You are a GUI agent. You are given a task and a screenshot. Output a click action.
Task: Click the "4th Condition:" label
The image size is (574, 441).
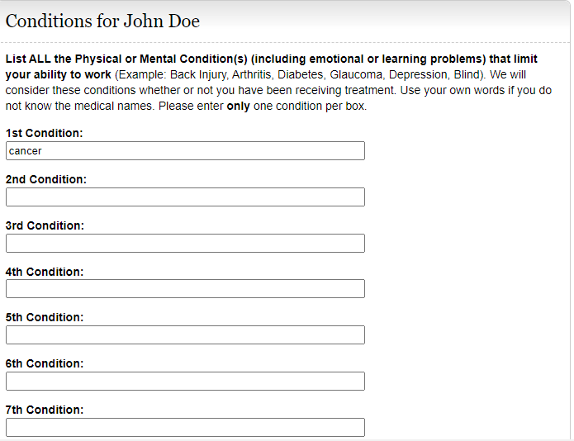click(45, 272)
